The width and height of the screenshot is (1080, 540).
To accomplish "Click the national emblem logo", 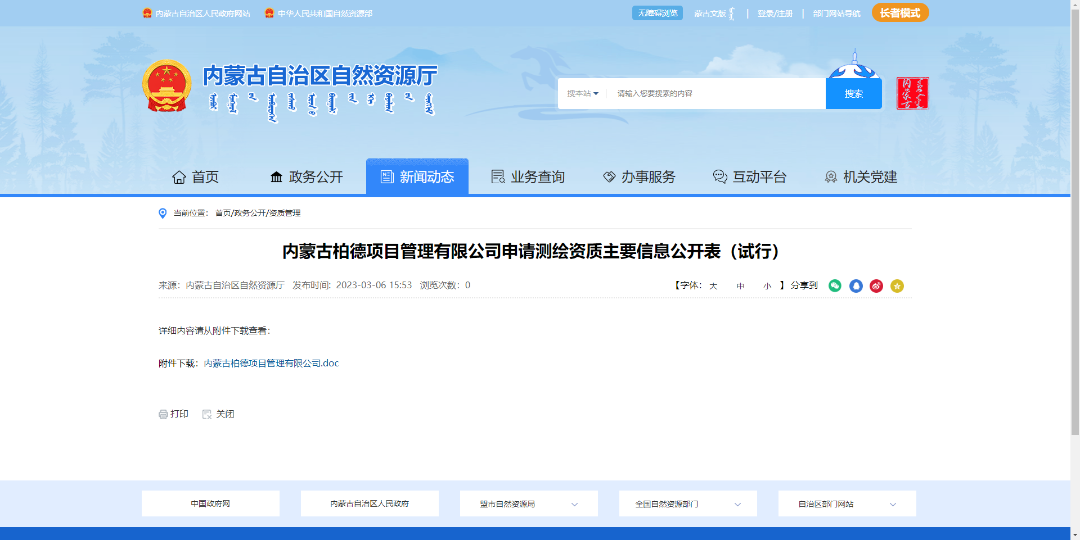I will [x=167, y=86].
